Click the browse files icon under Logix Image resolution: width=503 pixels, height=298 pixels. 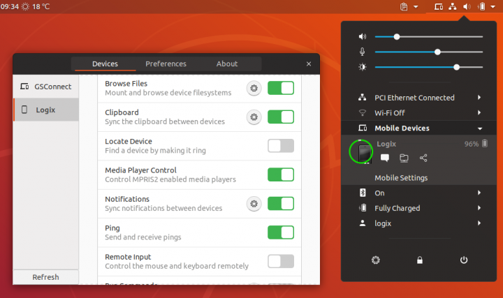click(x=404, y=158)
